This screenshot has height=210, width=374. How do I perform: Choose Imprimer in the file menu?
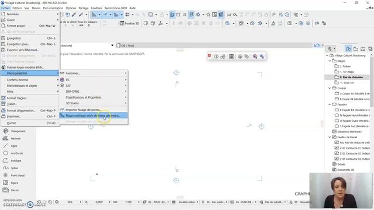[30, 117]
